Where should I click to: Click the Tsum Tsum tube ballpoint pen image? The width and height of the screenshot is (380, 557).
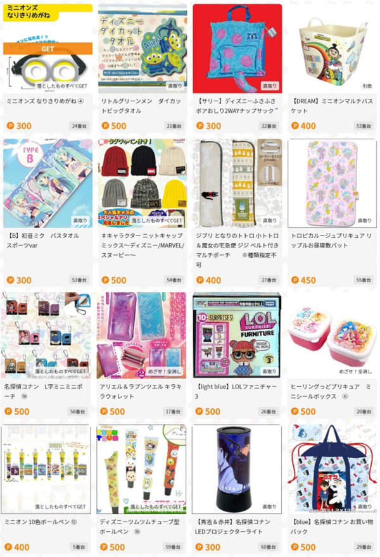click(141, 469)
